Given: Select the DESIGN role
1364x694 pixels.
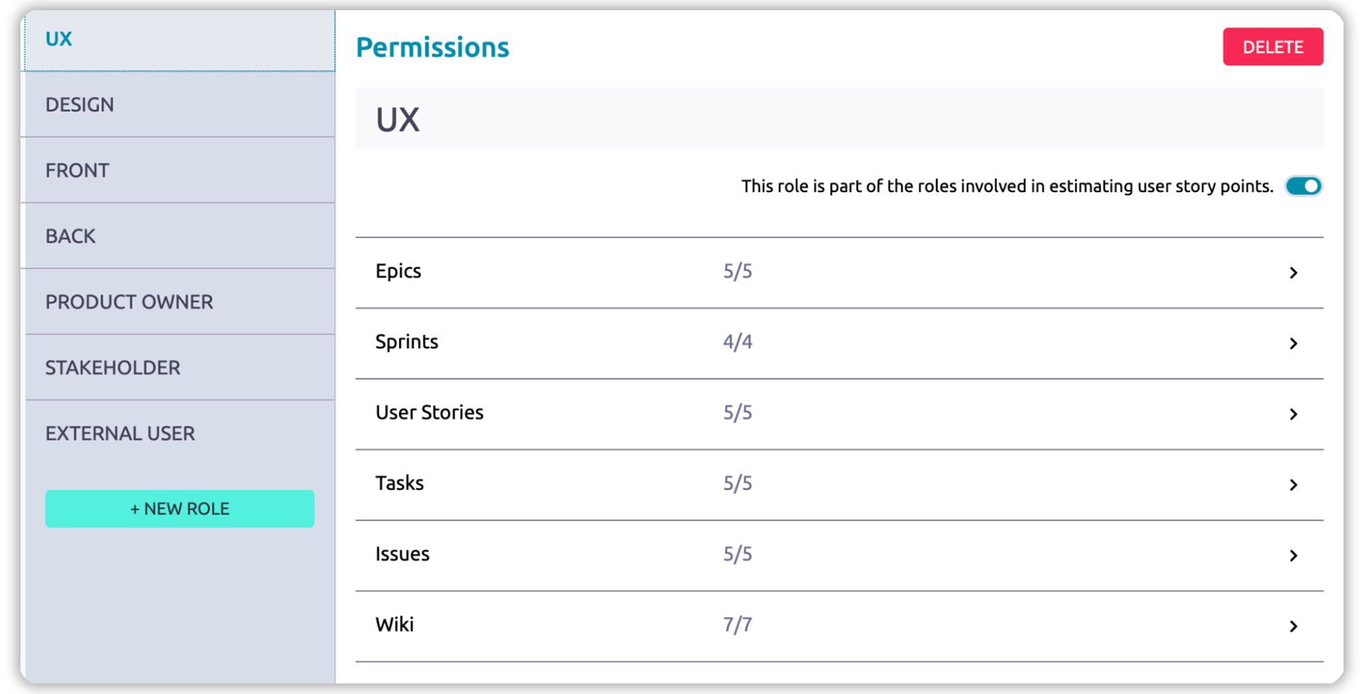Looking at the screenshot, I should coord(80,105).
